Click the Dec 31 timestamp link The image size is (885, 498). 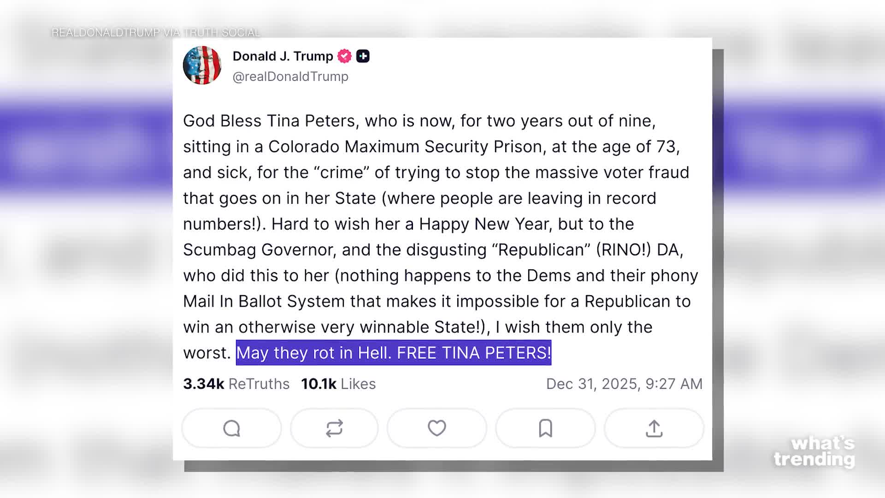click(x=625, y=384)
